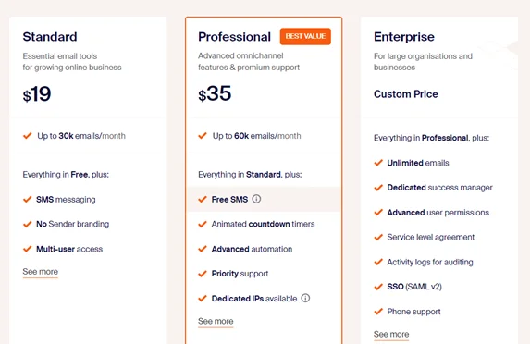Click Dedicated success manager feature
The image size is (530, 344).
(439, 188)
